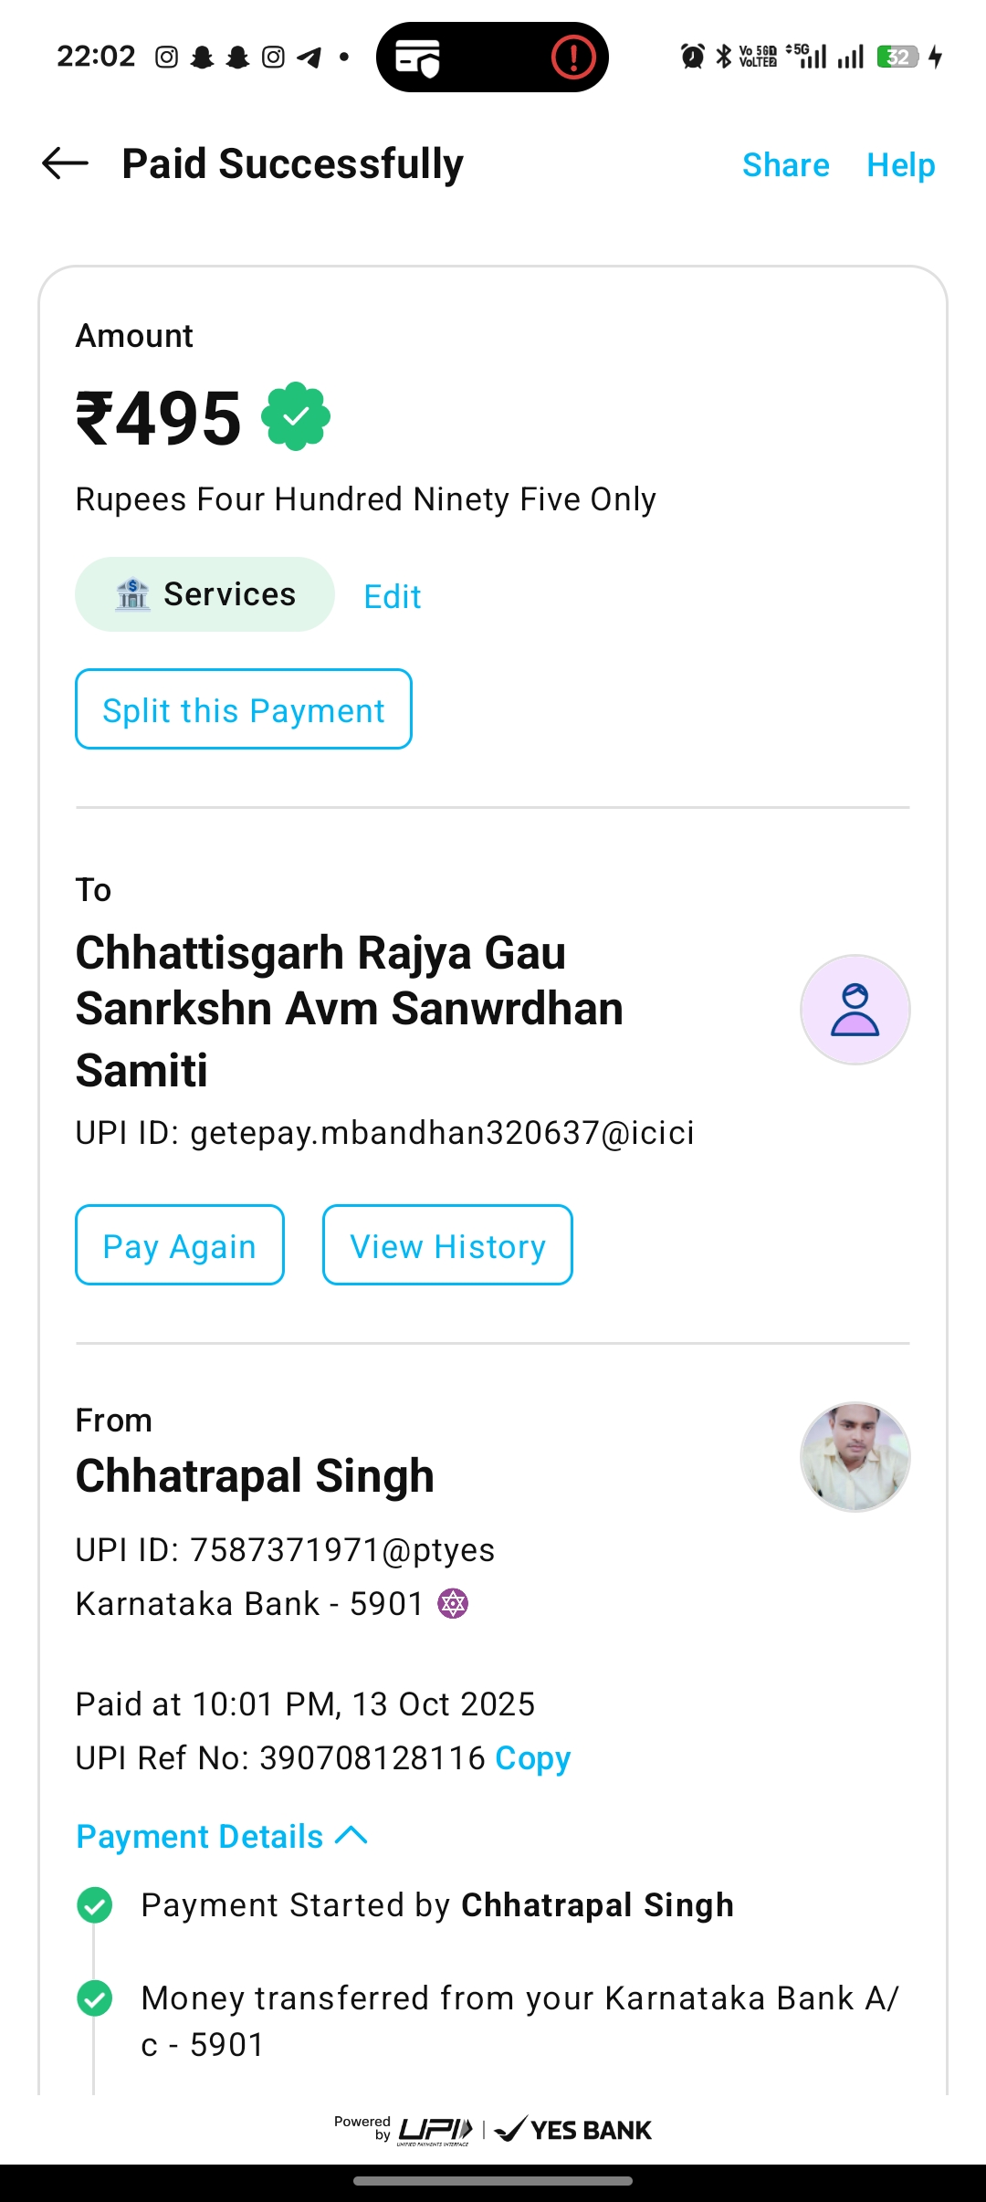Viewport: 986px width, 2202px height.
Task: Open the Services category tag
Action: (205, 594)
